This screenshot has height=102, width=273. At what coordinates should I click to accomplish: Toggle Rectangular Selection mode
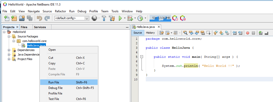pyautogui.click(x=209, y=33)
